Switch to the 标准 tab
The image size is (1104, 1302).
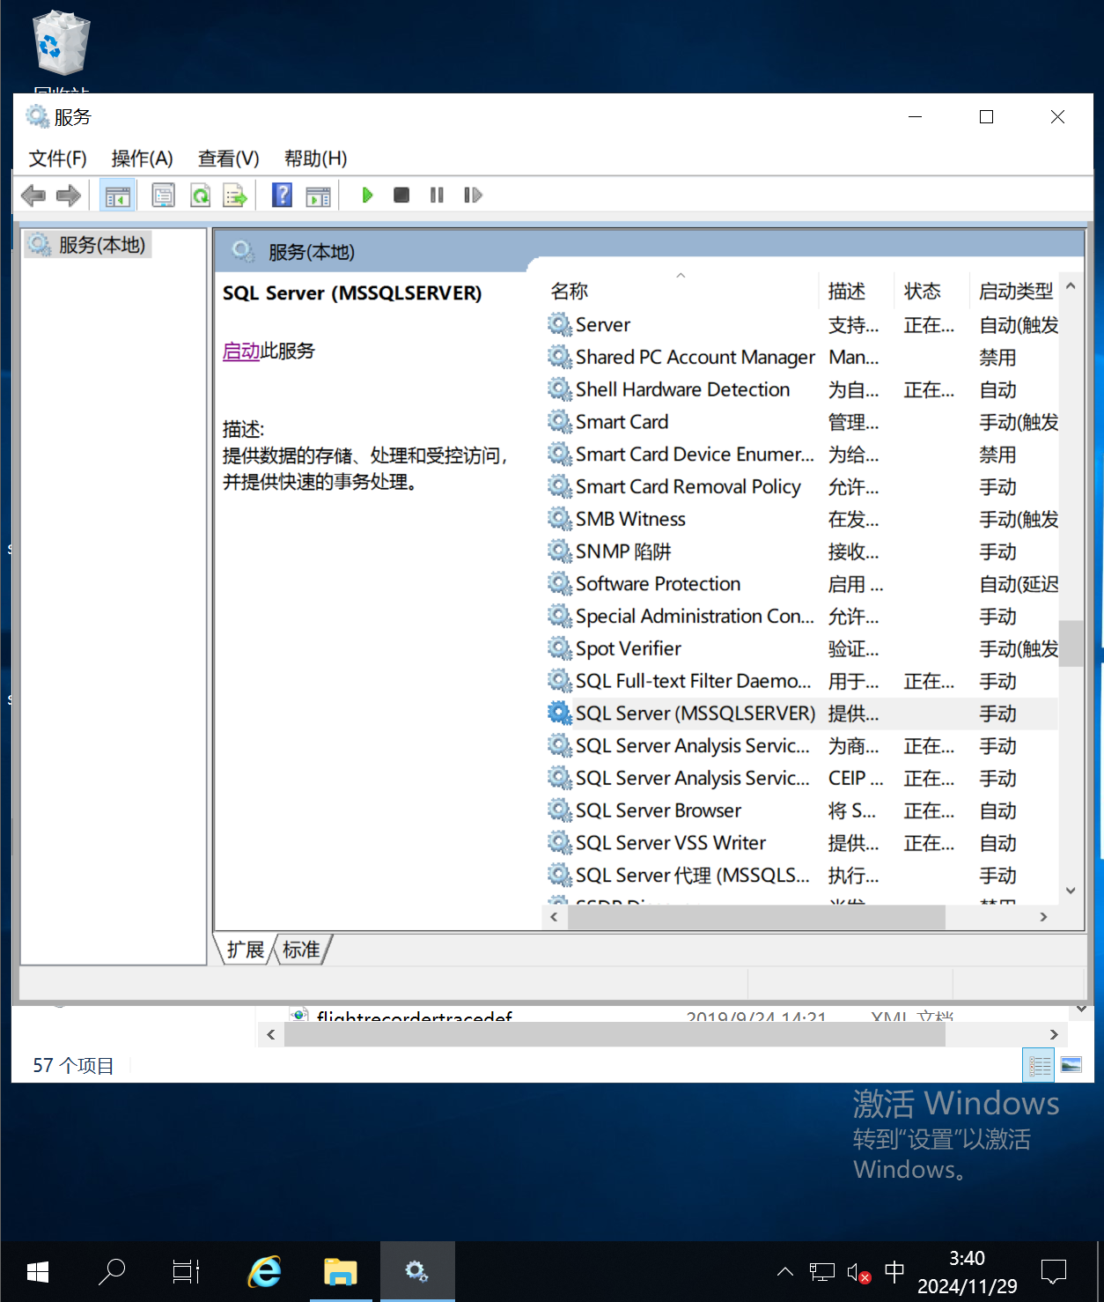point(301,950)
